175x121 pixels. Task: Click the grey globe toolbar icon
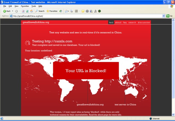[x=87, y=11]
